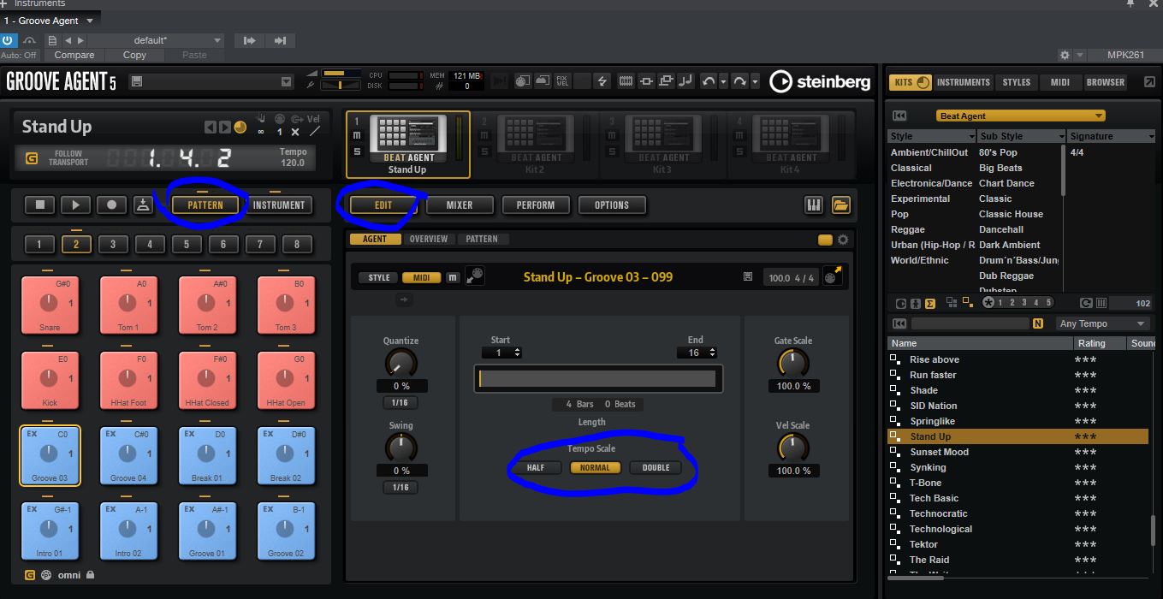
Task: Click the Copy button
Action: click(134, 55)
